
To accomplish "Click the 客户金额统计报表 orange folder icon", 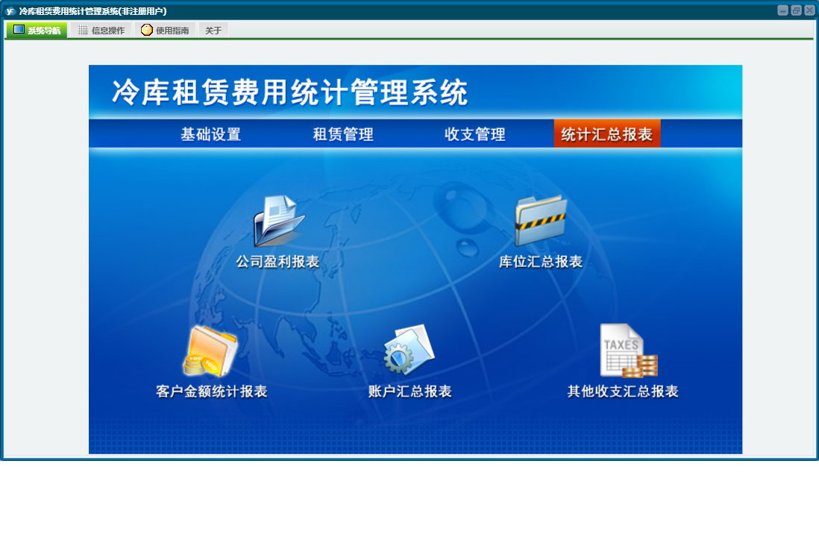I will pos(211,351).
